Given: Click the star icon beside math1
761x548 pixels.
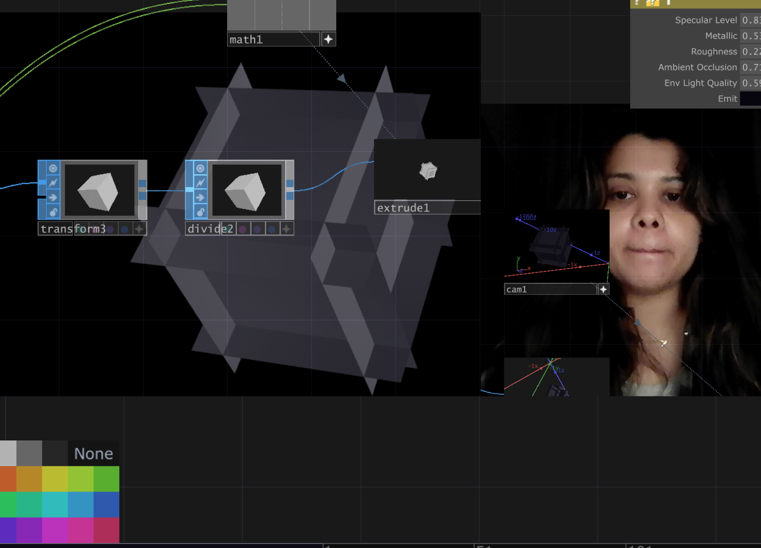Looking at the screenshot, I should 328,39.
